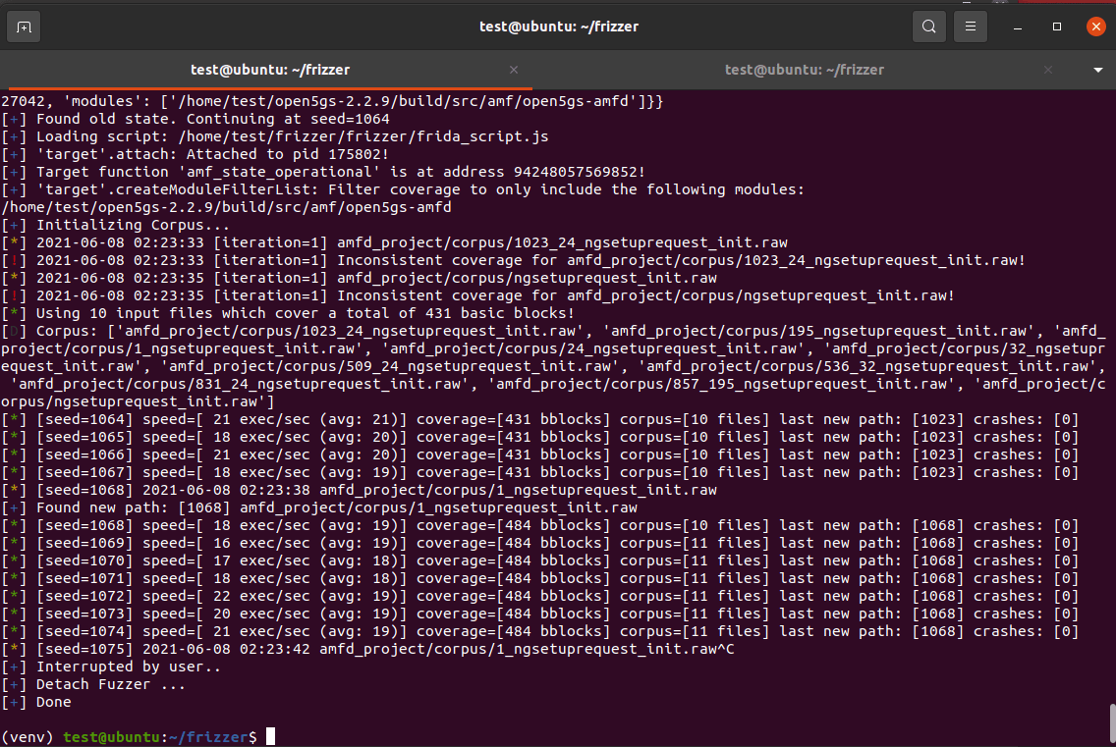Click the "Detach Fuzzer ..." output line

(x=110, y=684)
